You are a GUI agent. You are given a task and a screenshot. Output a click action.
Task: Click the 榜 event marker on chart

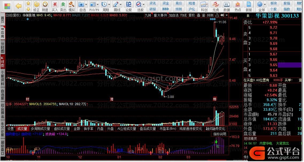[x=215, y=99]
